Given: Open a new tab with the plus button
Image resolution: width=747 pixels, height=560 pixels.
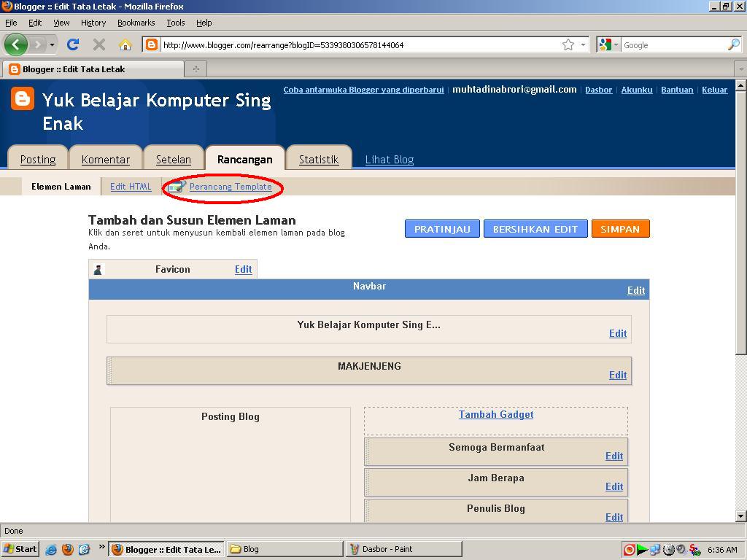Looking at the screenshot, I should point(196,69).
